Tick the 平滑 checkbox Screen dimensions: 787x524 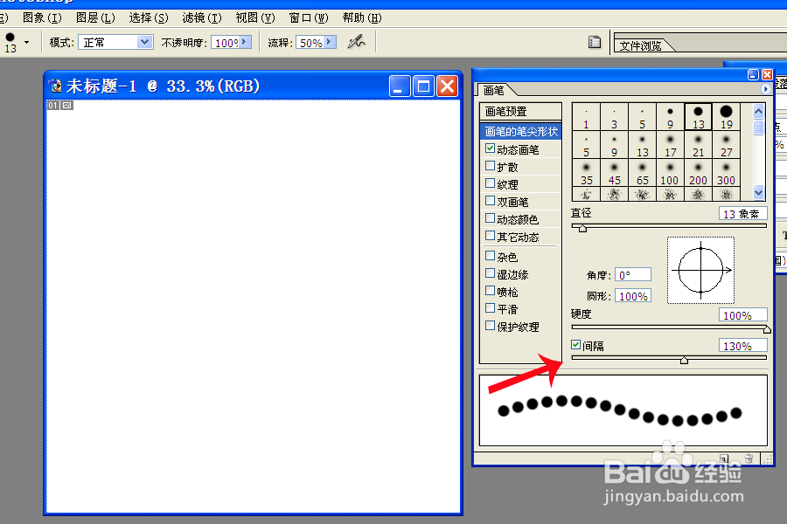(x=491, y=308)
